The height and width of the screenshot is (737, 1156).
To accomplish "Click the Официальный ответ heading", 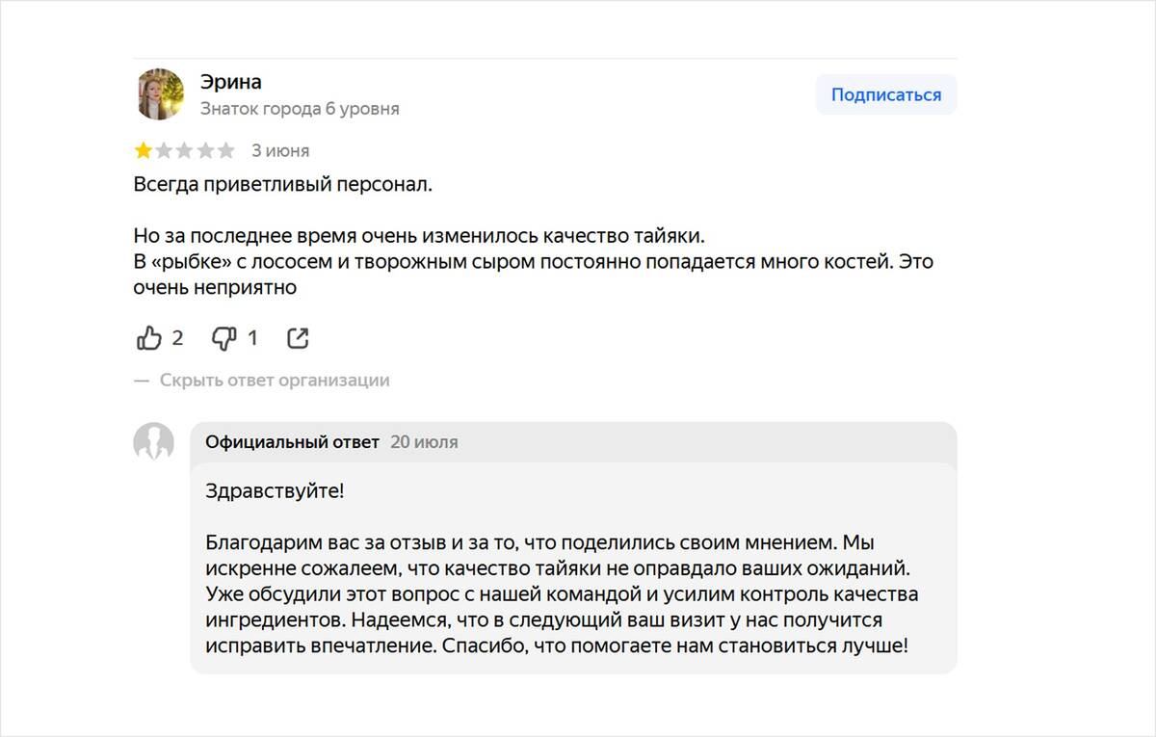I will tap(291, 441).
